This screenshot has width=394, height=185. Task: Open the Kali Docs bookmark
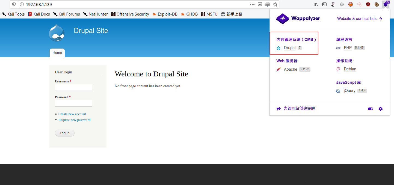[39, 14]
